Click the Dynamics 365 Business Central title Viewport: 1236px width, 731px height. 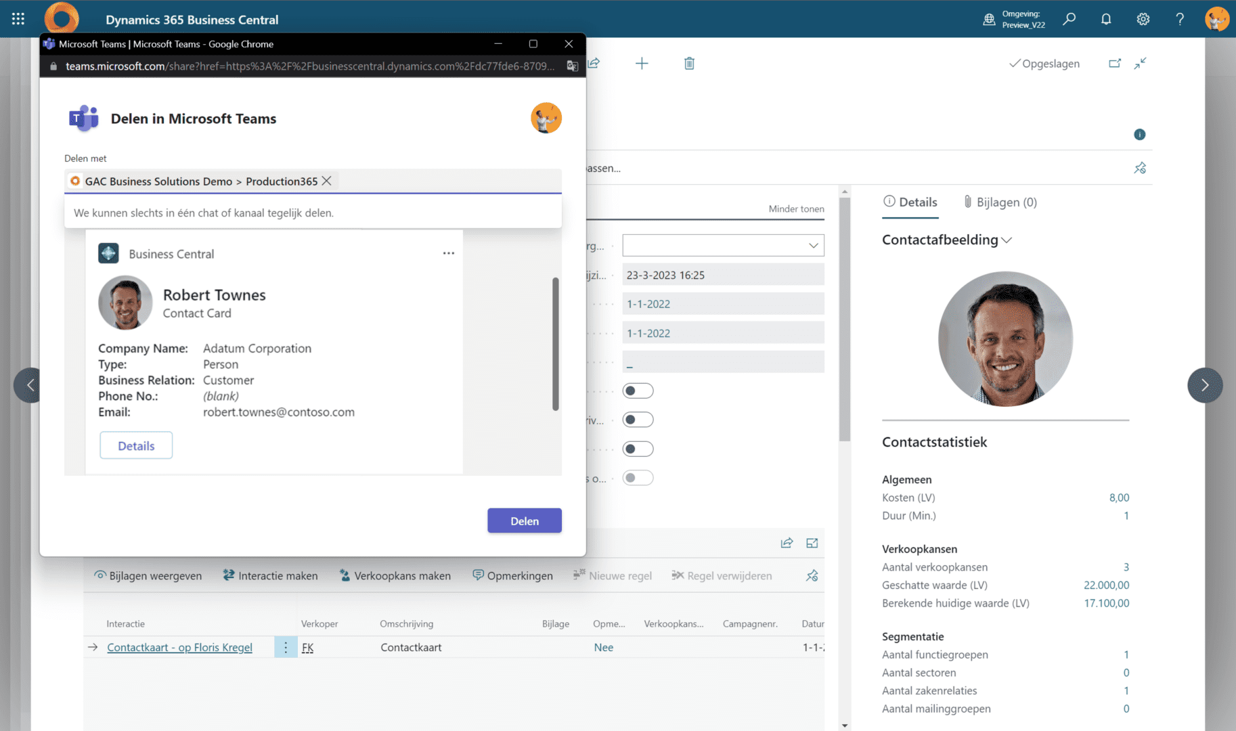pyautogui.click(x=192, y=20)
